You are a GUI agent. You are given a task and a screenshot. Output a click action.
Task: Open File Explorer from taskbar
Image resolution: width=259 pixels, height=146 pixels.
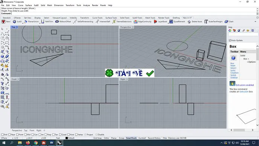click(x=20, y=143)
